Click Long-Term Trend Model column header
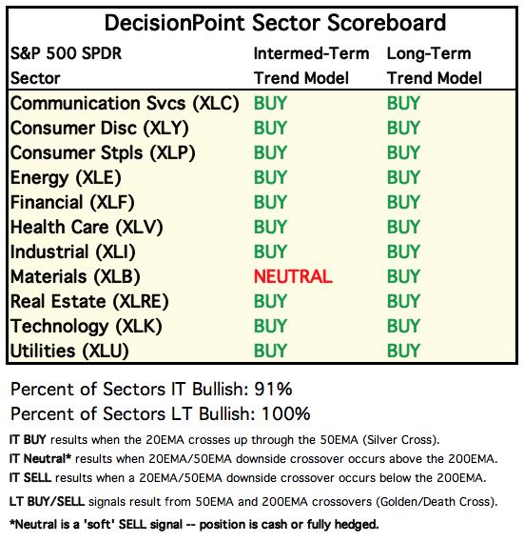 click(x=435, y=66)
